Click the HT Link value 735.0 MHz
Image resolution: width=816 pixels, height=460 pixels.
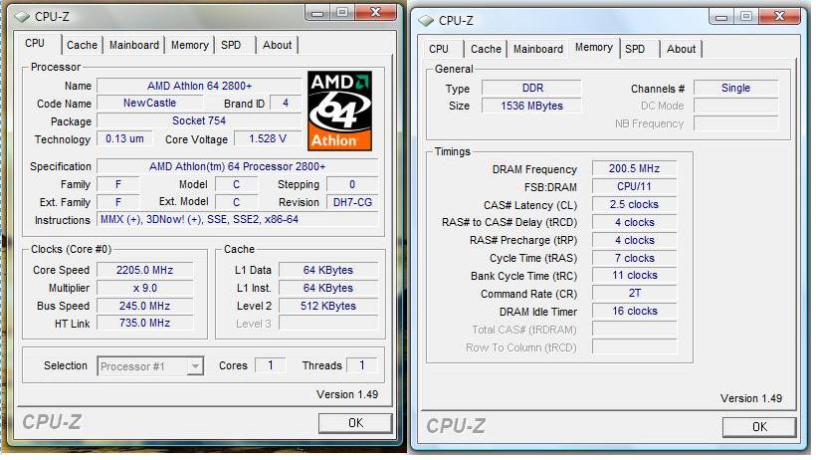(144, 323)
